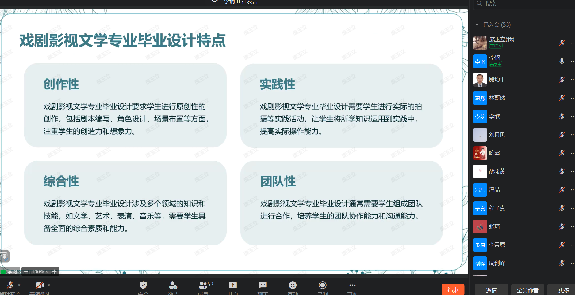Click the Mute All button
This screenshot has width=575, height=295.
tap(527, 290)
